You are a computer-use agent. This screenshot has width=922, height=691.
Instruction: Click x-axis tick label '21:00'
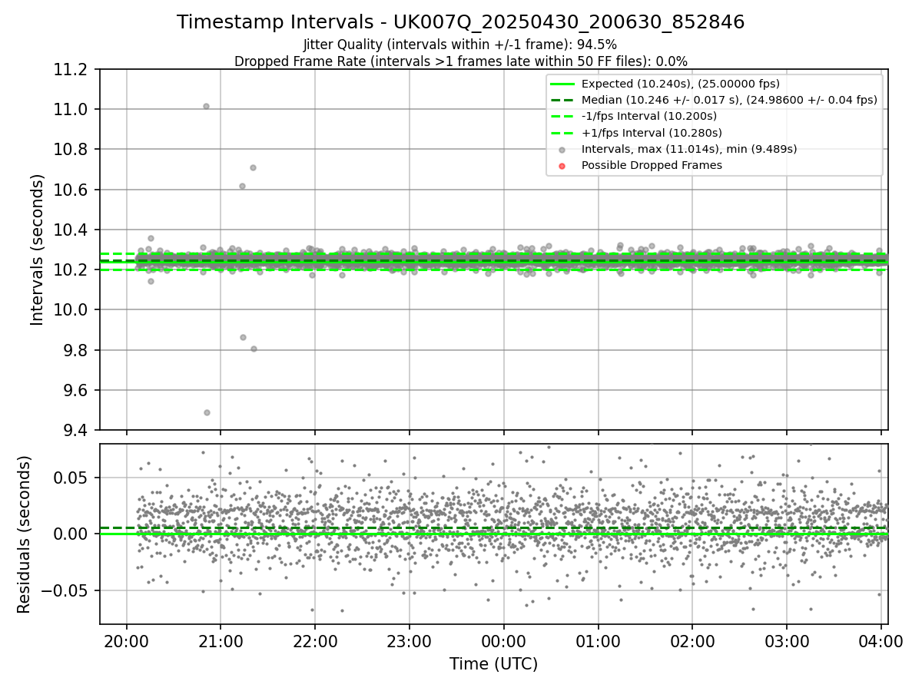point(221,640)
